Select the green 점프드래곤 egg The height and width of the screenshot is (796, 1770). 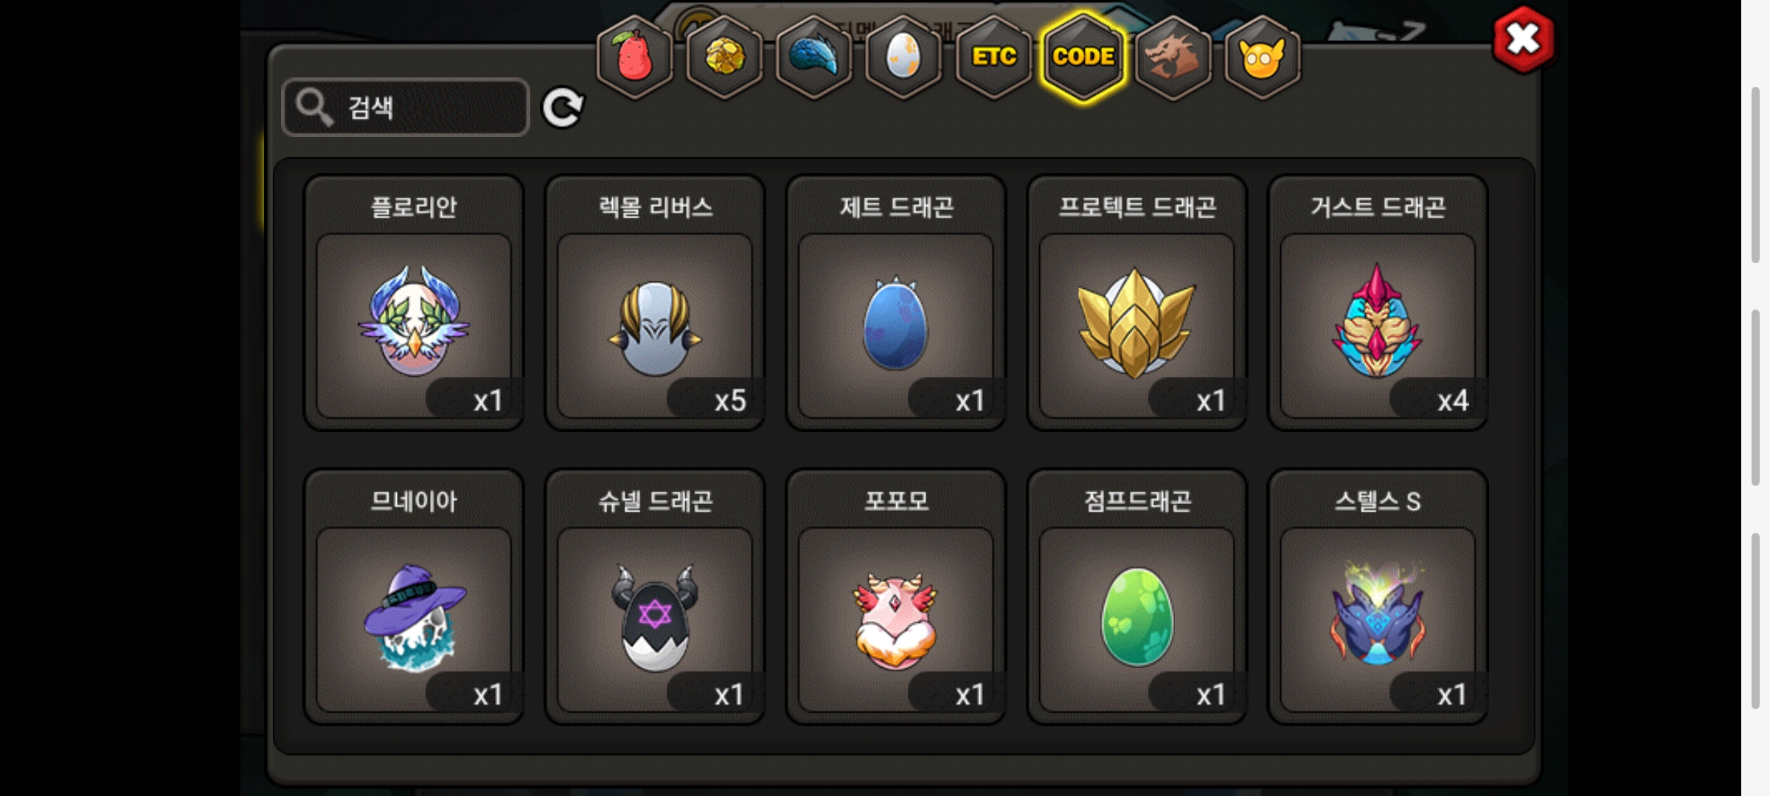pyautogui.click(x=1136, y=597)
